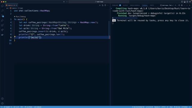This screenshot has width=192, height=108.
Task: Split the terminal
Action: (x=179, y=5)
